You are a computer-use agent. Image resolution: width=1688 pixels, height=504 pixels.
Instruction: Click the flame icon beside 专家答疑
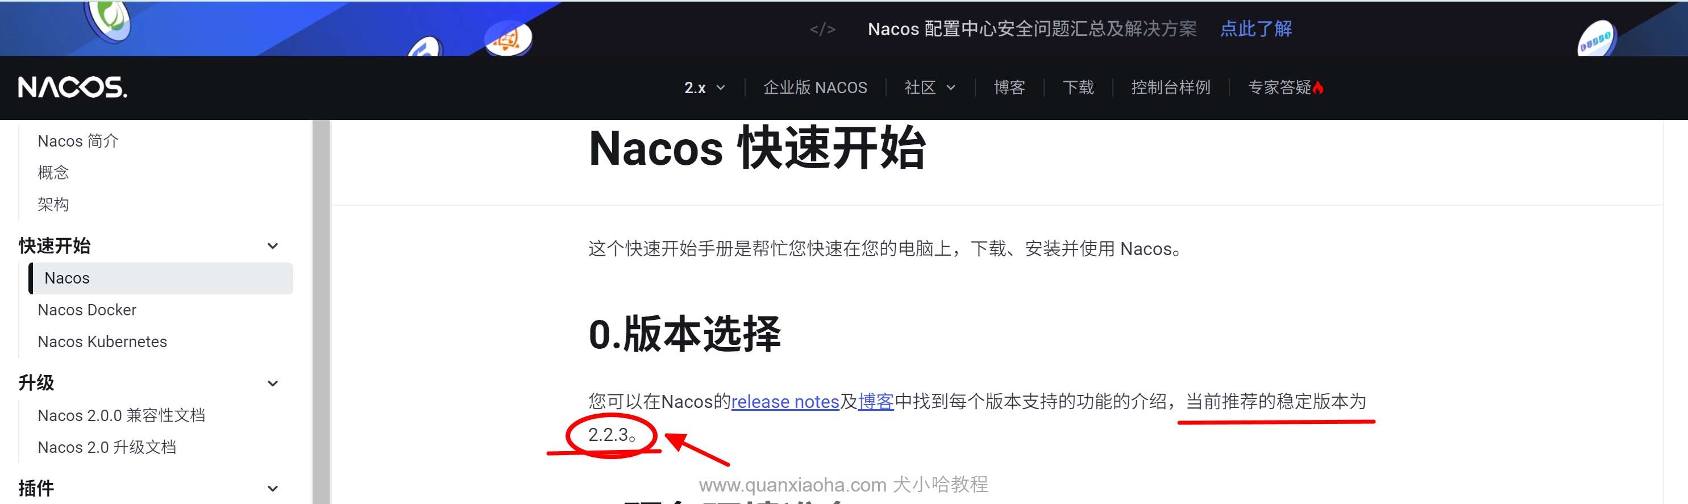(1318, 88)
